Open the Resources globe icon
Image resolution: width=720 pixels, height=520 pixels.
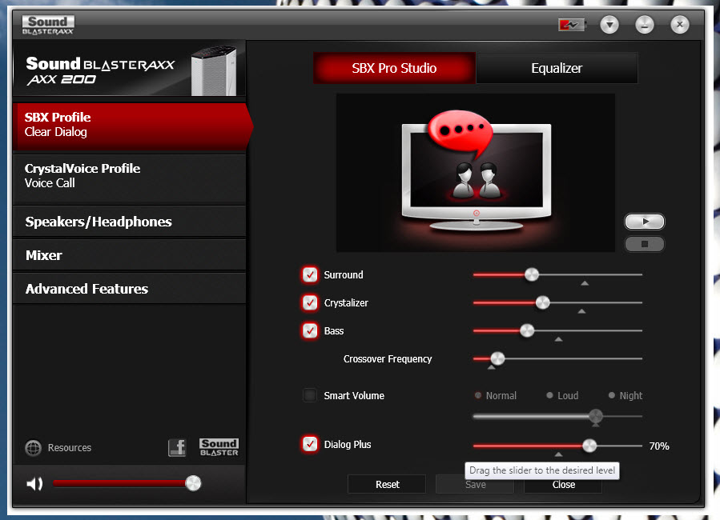[x=33, y=447]
